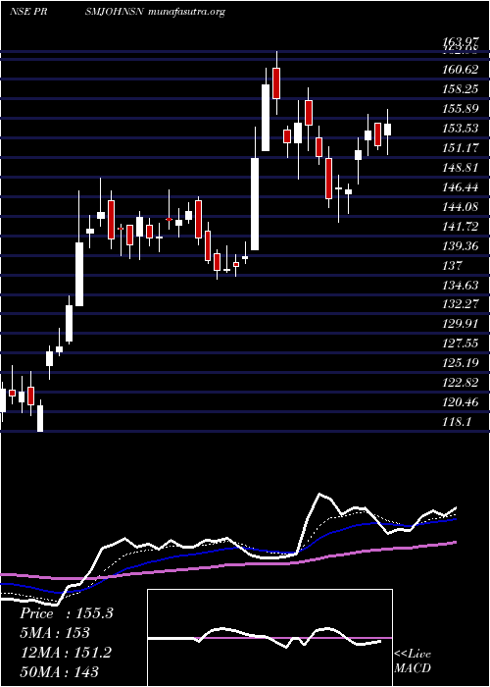Click the 153.53 price axis label
The height and width of the screenshot is (687, 490).
[460, 129]
